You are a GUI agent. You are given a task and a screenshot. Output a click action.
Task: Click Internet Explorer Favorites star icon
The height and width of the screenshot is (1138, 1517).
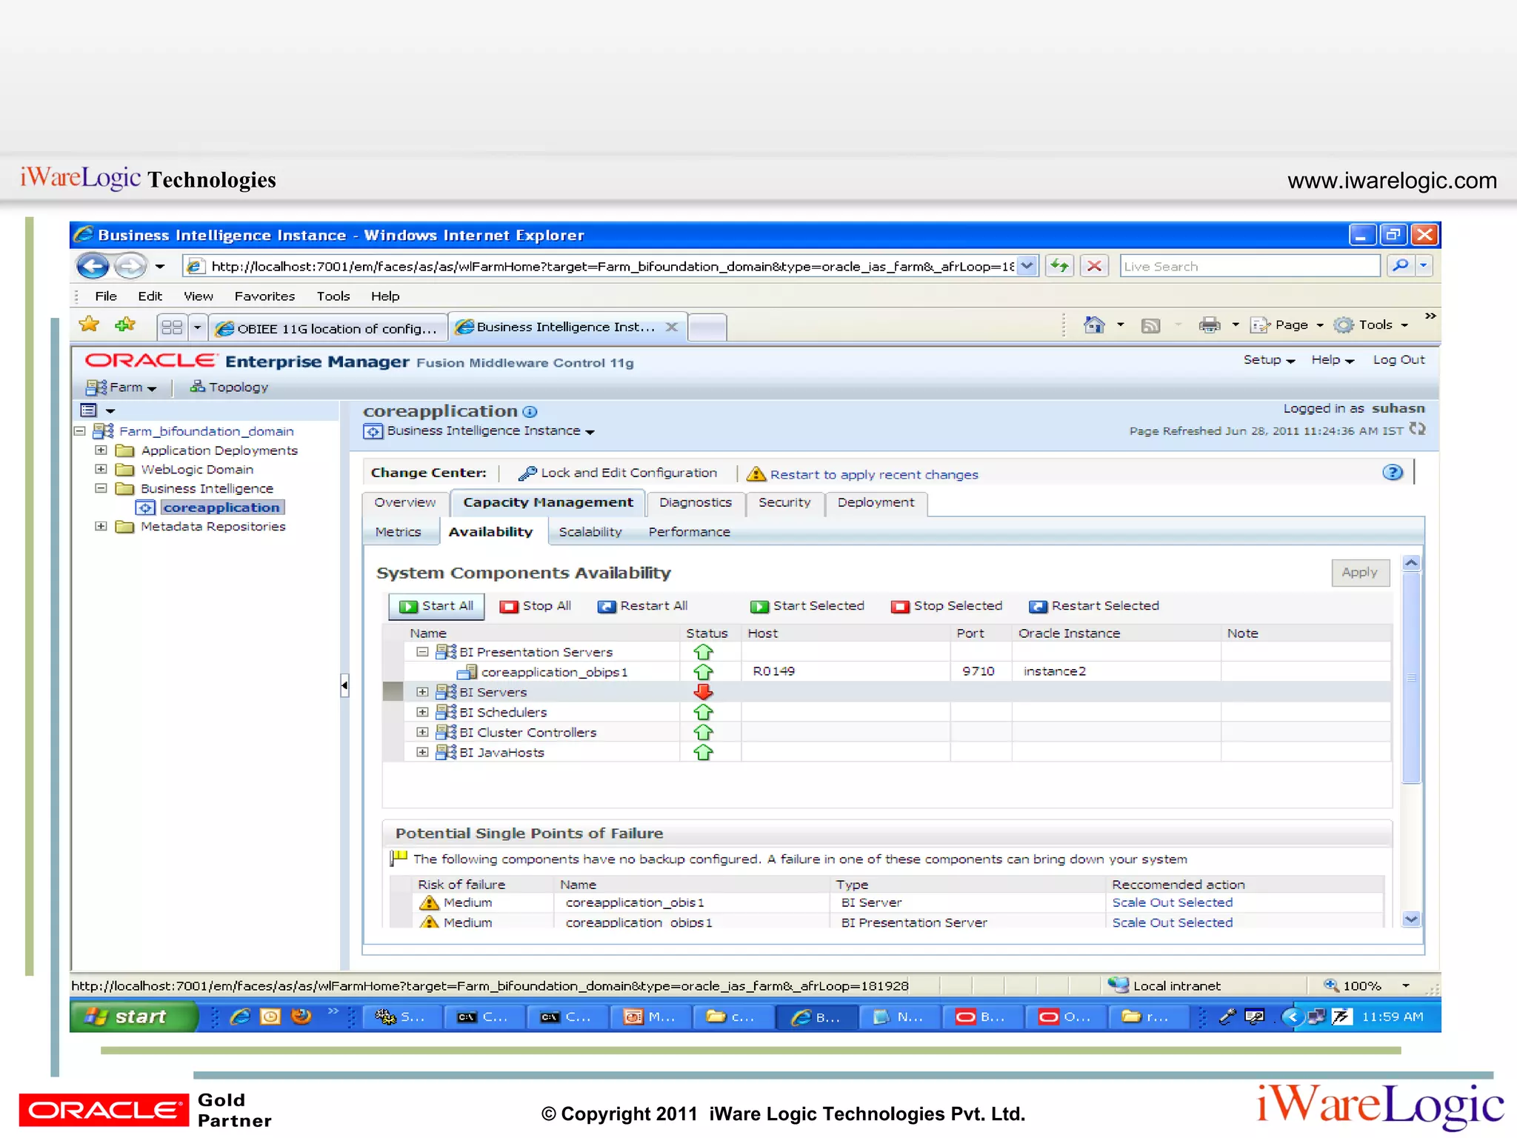point(89,325)
